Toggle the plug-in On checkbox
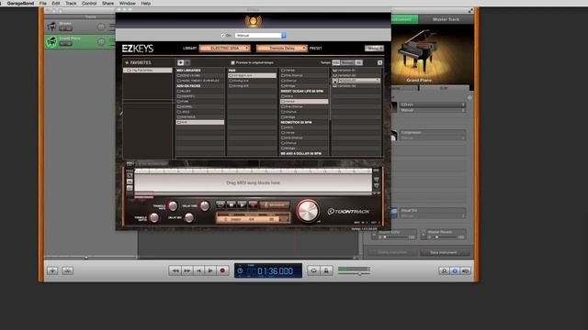This screenshot has height=330, width=588. coord(222,35)
